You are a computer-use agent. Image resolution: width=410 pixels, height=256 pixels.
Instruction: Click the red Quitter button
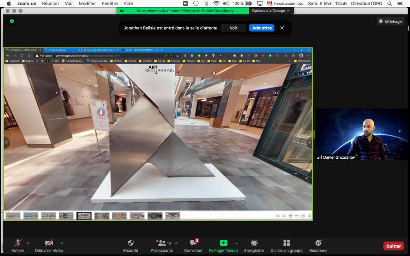point(394,246)
